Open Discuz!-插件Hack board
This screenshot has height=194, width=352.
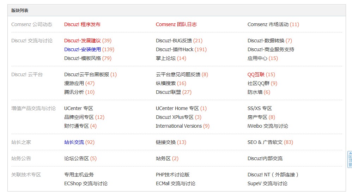click(175, 49)
